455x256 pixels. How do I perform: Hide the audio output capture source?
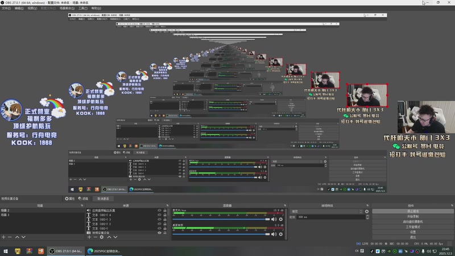coord(159,210)
